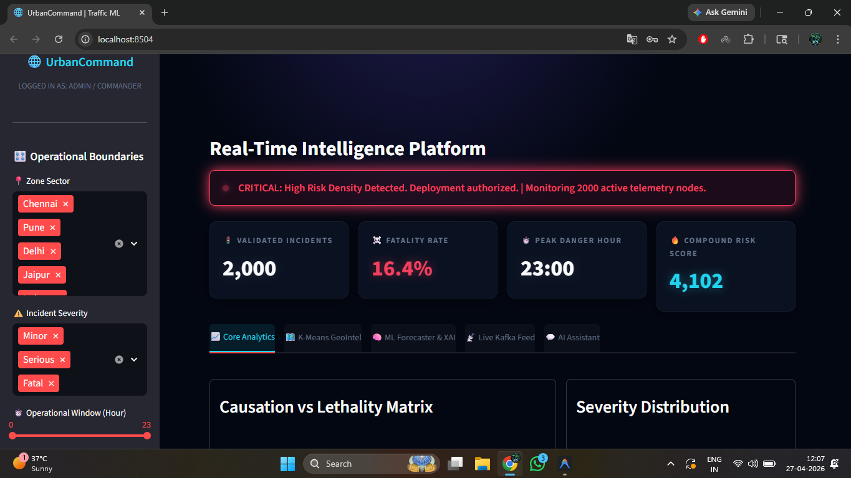Click the Causation vs Lethality Matrix heading
The height and width of the screenshot is (478, 851).
click(x=326, y=407)
